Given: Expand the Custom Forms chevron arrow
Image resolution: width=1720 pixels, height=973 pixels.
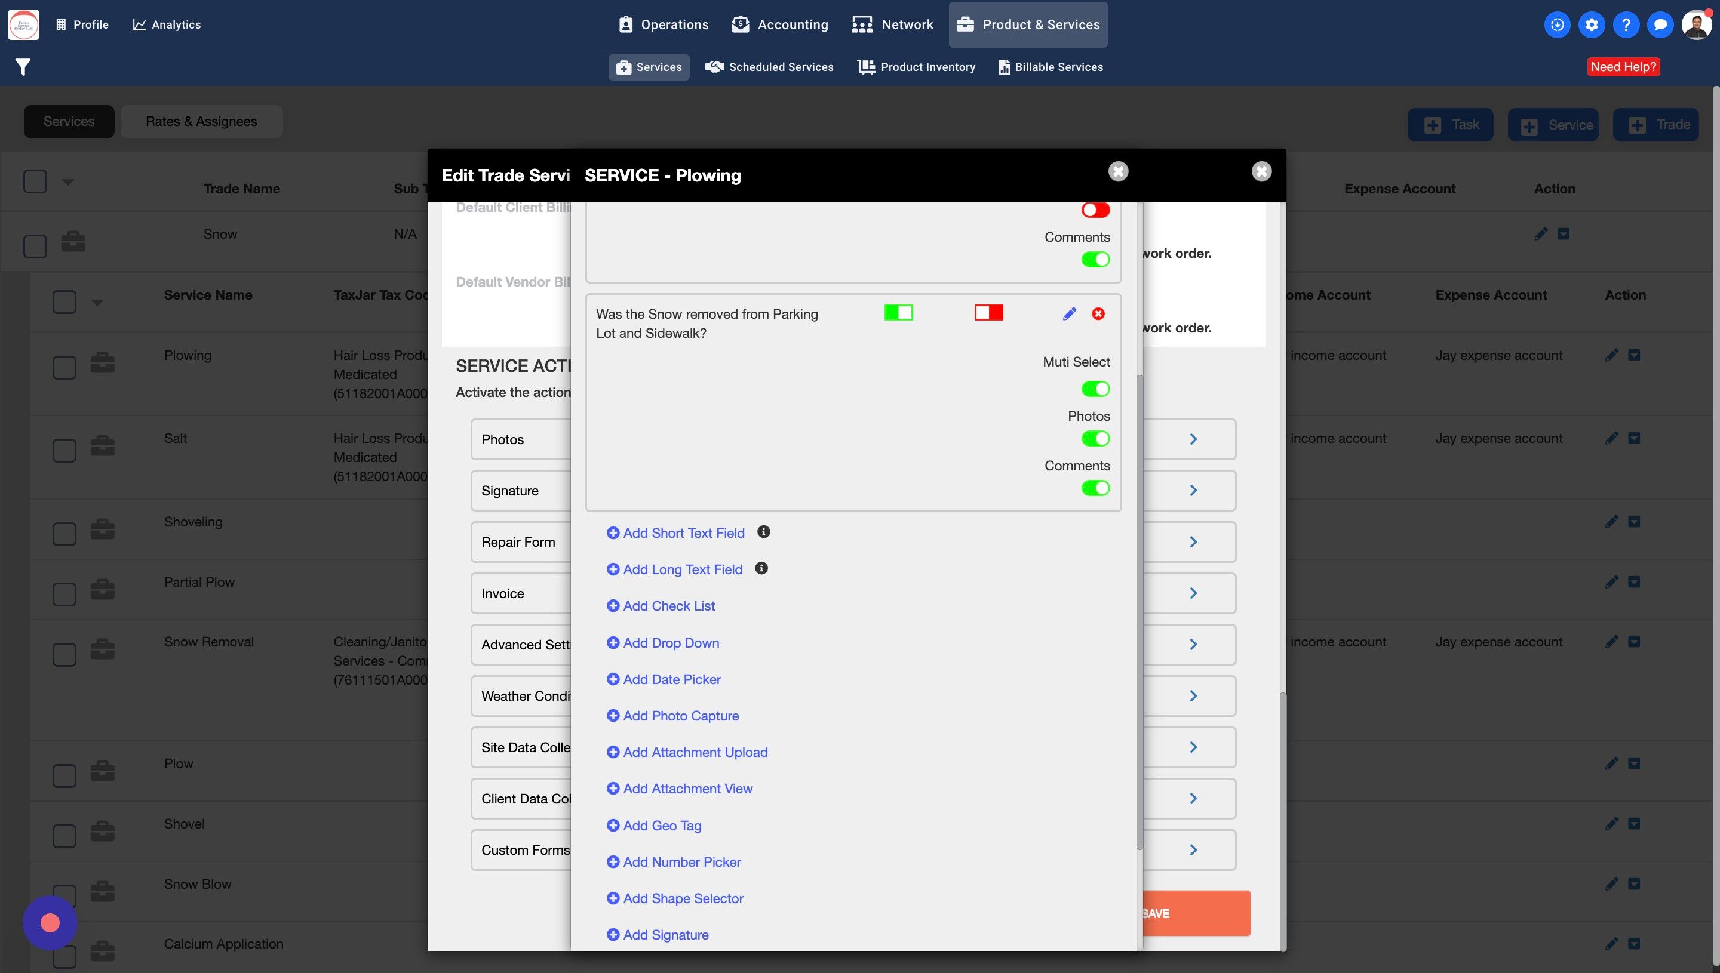Looking at the screenshot, I should coord(1193,850).
